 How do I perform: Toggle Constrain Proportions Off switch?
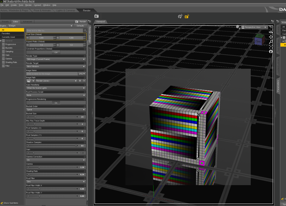pyautogui.click(x=56, y=52)
